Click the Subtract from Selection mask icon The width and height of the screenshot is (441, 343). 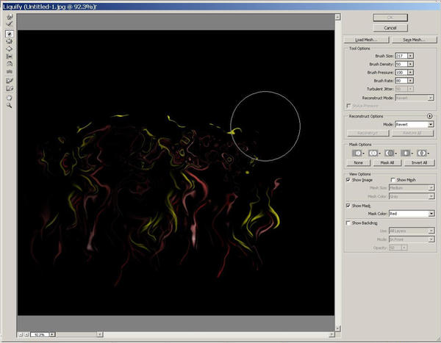click(x=390, y=154)
